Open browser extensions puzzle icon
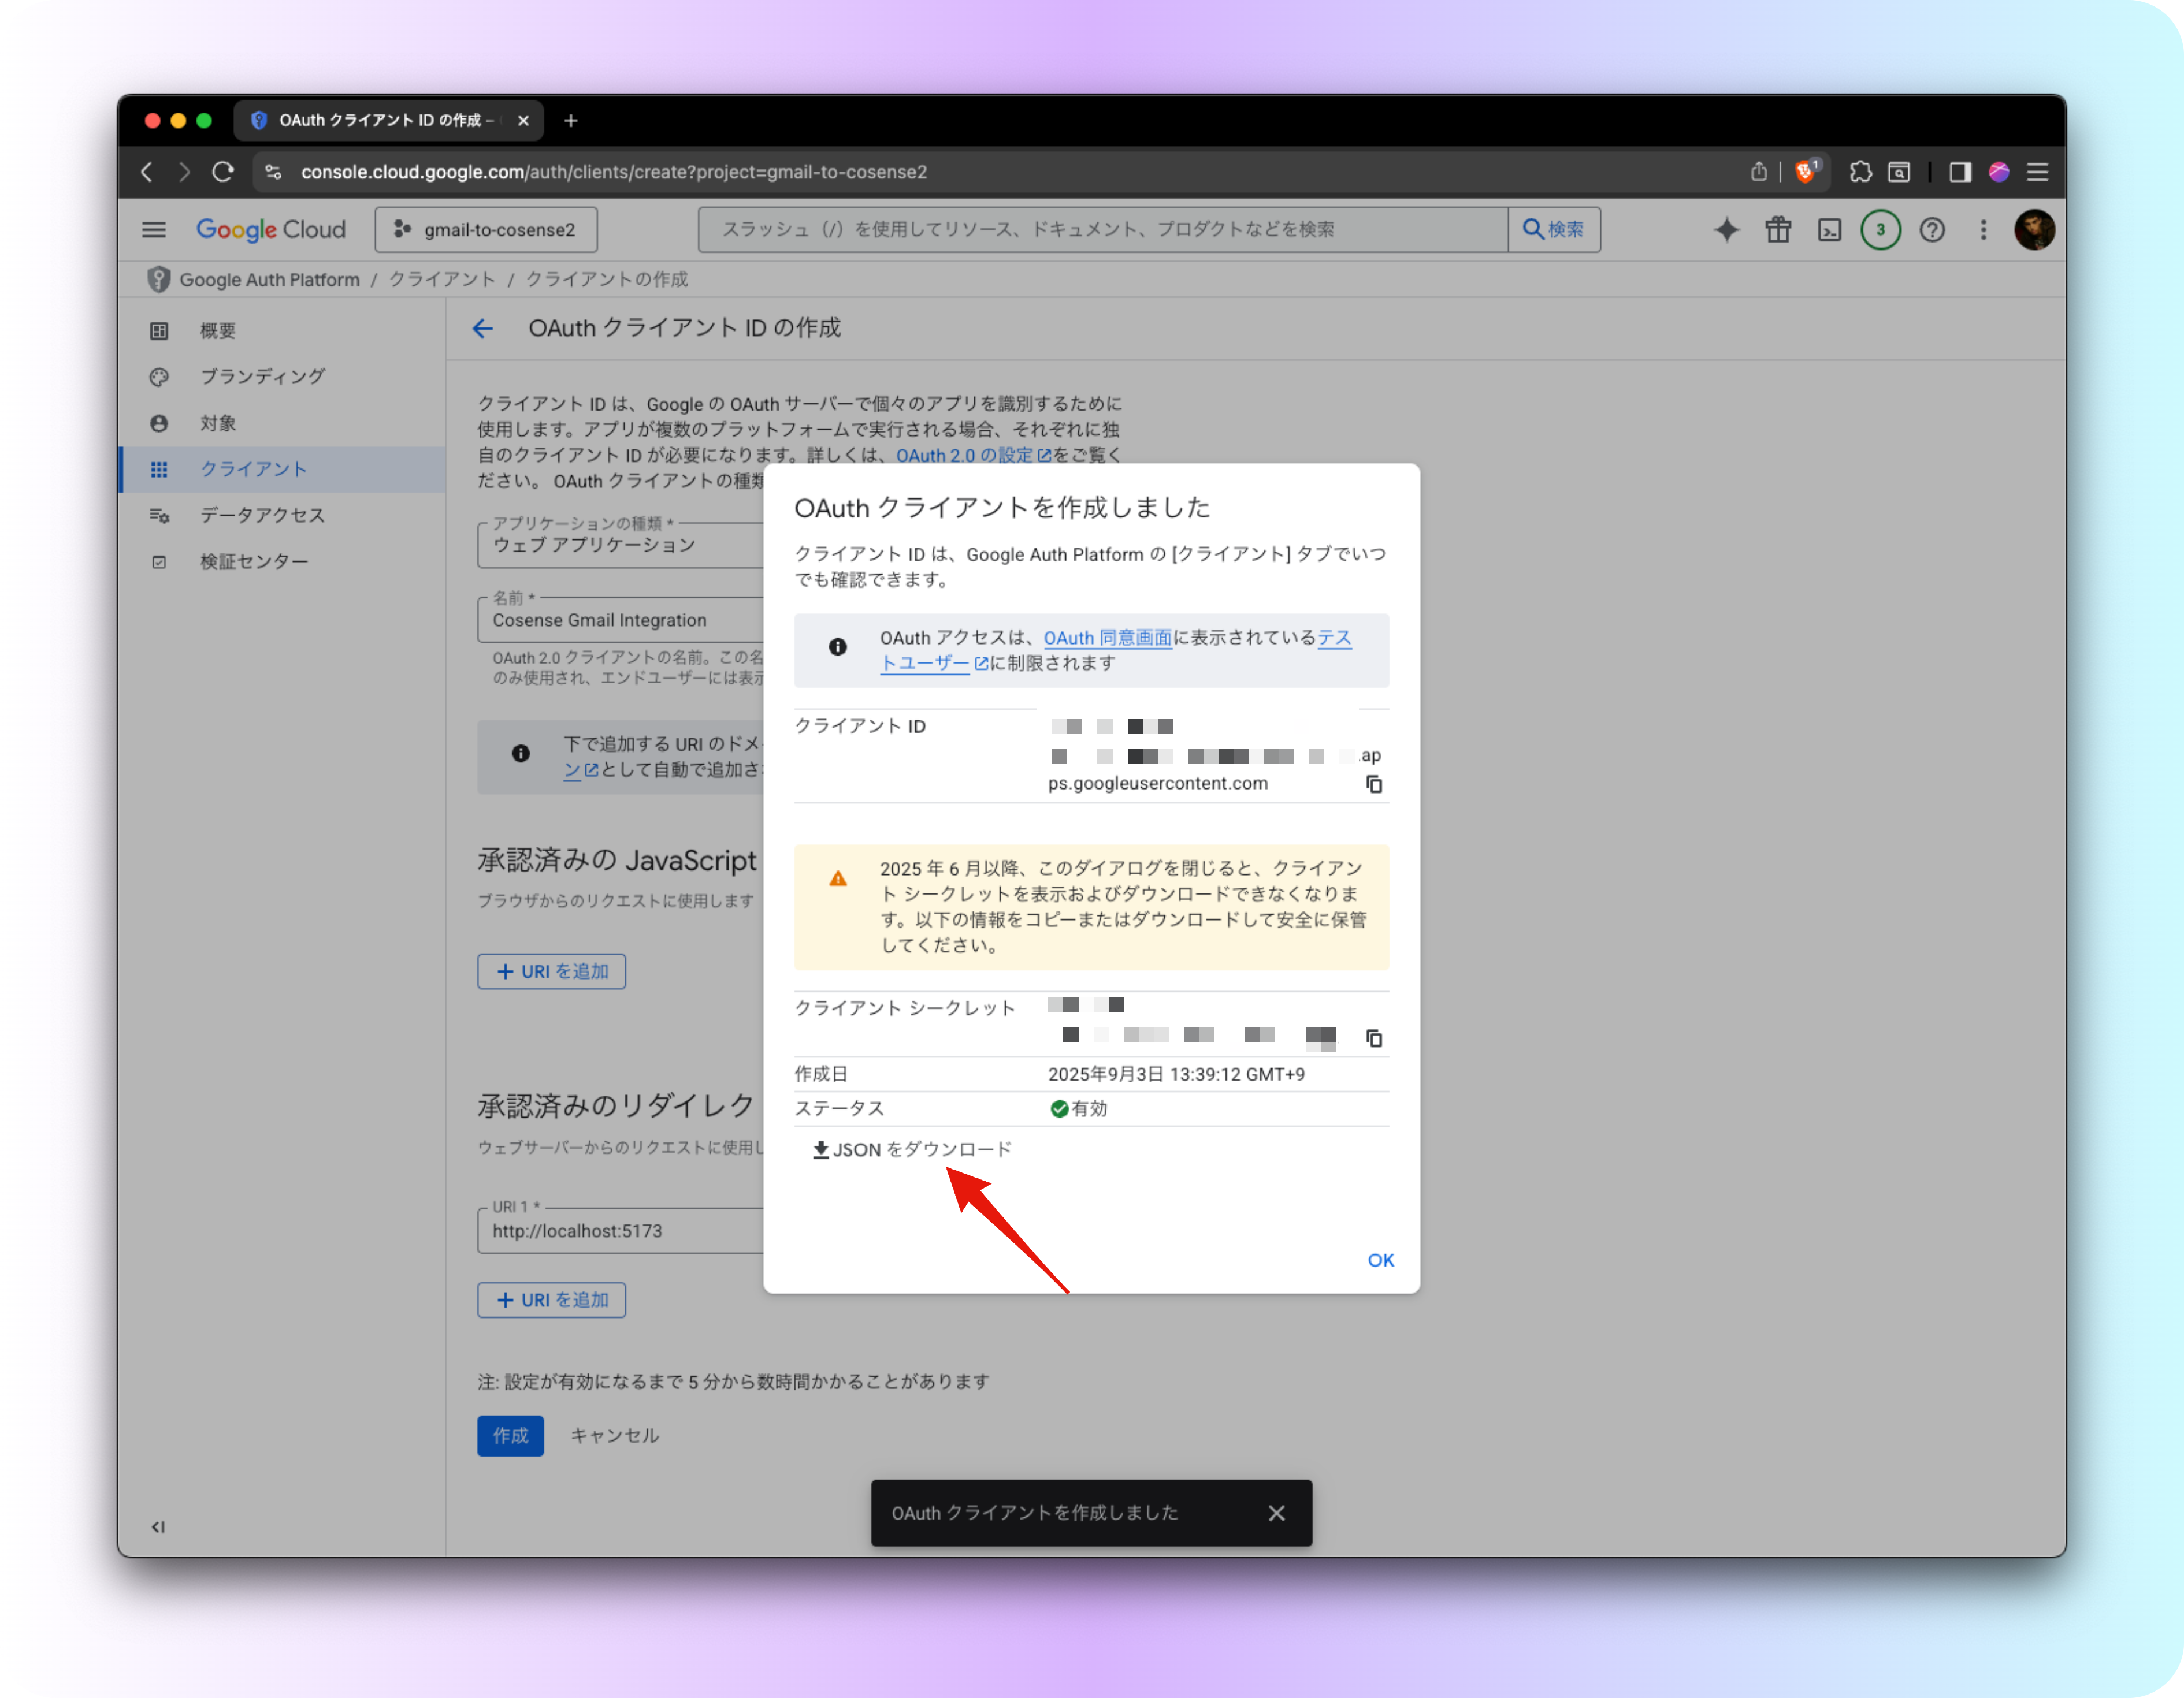The image size is (2184, 1698). point(1860,172)
